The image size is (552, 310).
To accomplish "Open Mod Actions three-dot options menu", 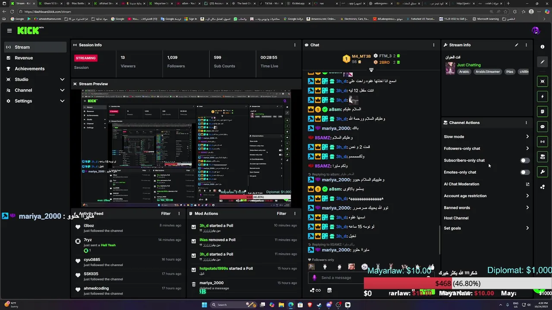I will [x=295, y=214].
